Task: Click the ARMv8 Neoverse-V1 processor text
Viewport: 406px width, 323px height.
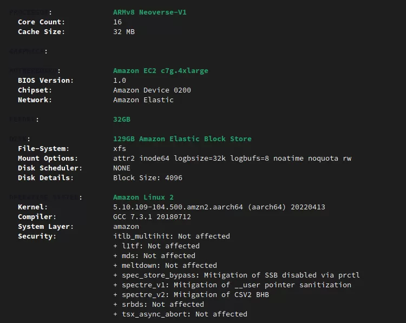Action: tap(149, 12)
